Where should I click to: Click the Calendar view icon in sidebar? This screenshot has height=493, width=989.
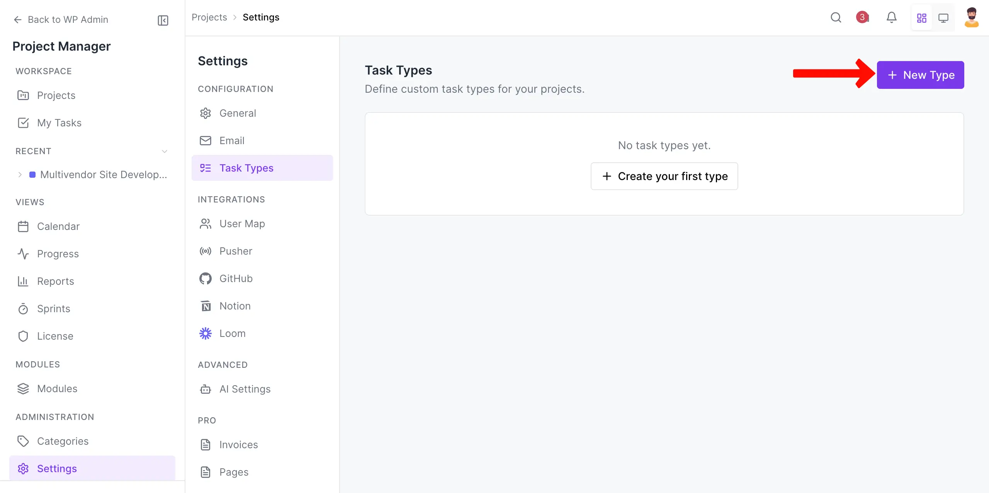(x=23, y=226)
